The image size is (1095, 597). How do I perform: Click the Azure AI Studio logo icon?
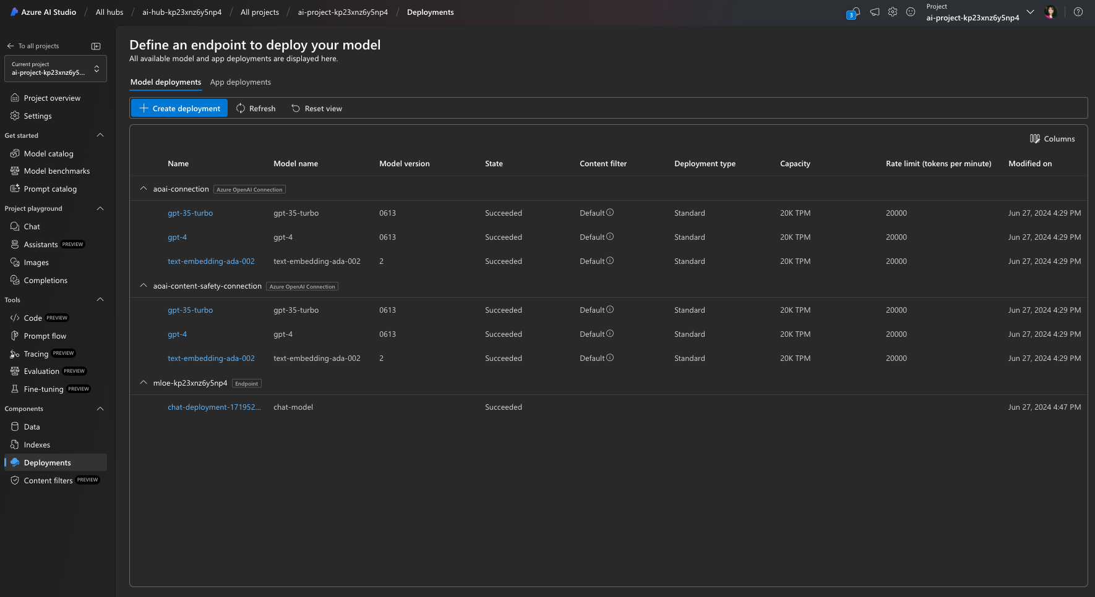click(x=14, y=12)
